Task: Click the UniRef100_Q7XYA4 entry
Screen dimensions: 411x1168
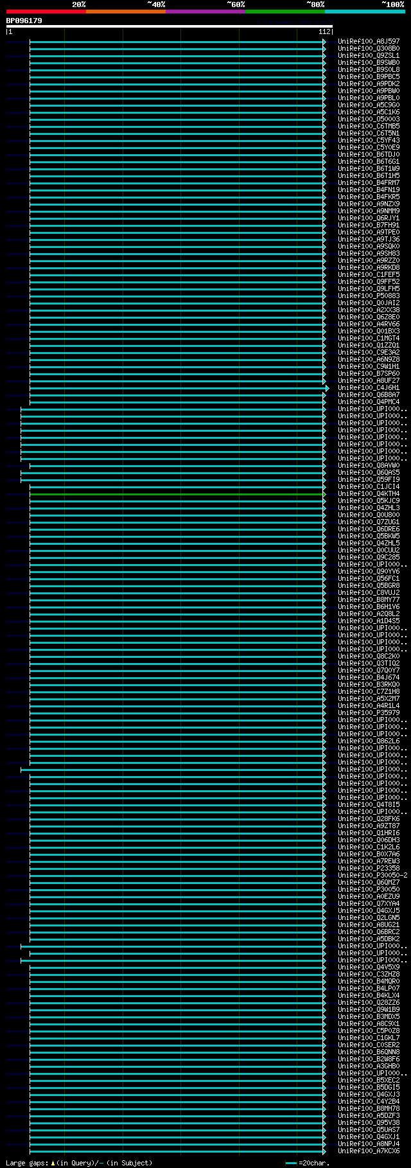Action: 369,903
